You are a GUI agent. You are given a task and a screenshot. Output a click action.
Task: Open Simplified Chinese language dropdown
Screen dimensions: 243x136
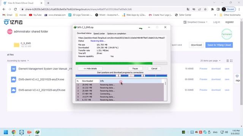[196, 22]
